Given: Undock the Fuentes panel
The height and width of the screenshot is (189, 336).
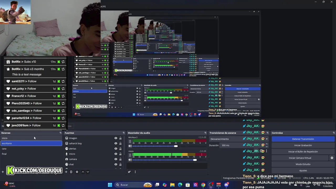Looking at the screenshot, I should pos(124,133).
